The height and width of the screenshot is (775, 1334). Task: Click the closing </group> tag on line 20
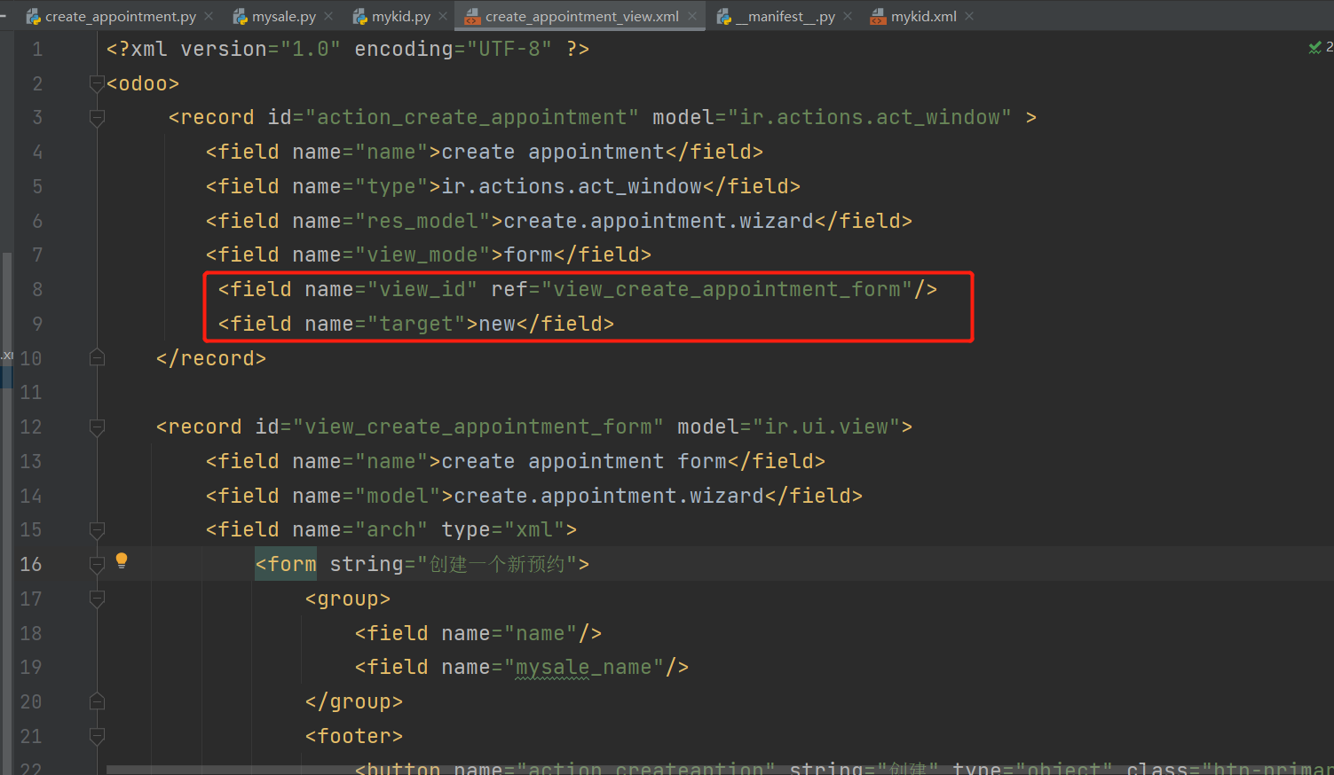(x=354, y=701)
